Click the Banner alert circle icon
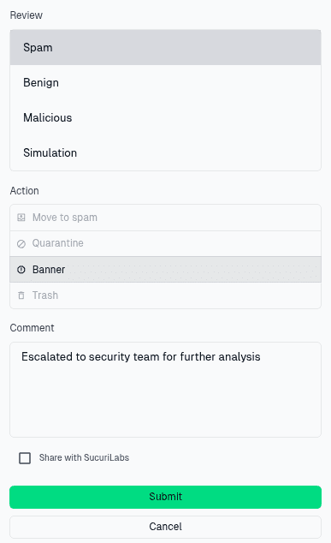331x543 pixels. click(21, 270)
